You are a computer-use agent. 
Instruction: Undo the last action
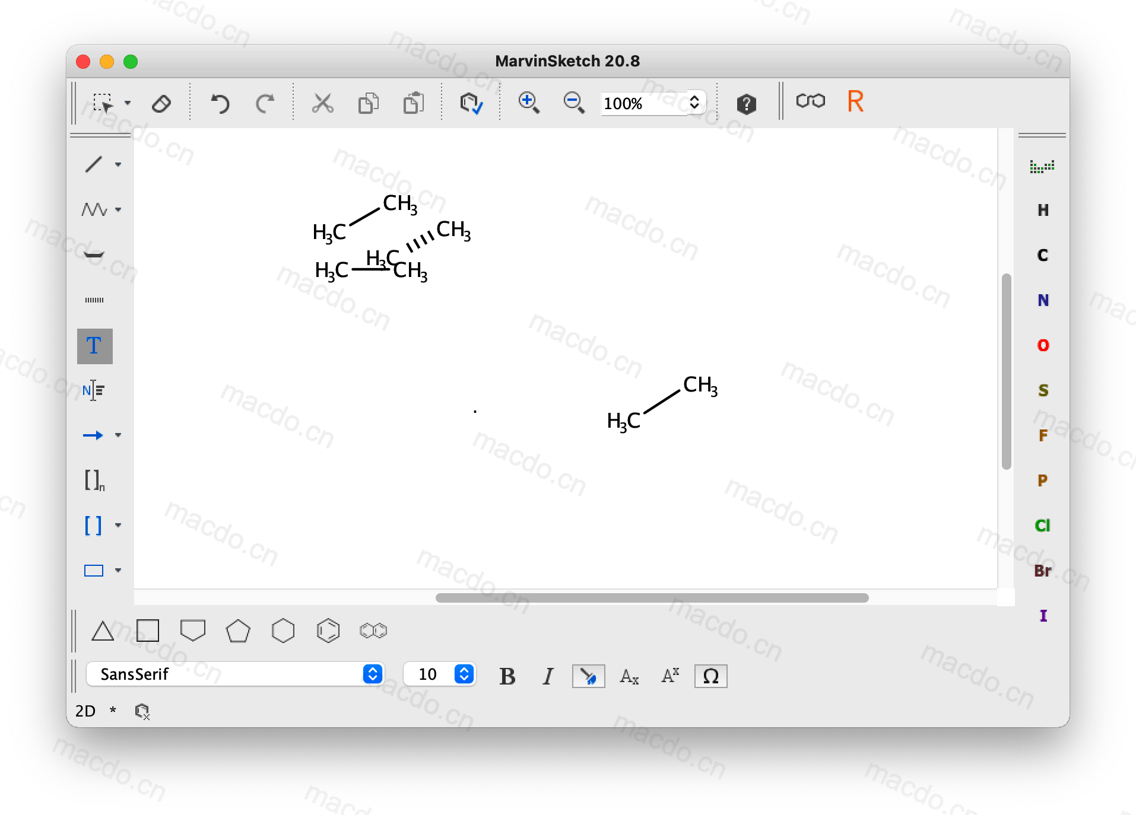coord(220,103)
